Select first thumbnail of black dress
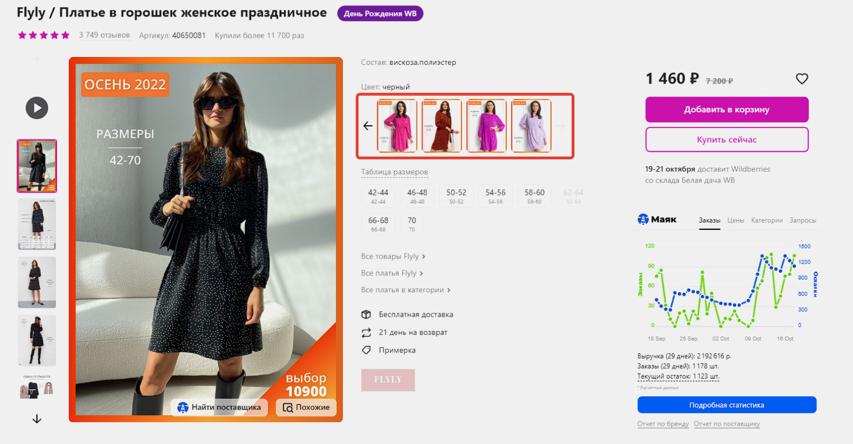This screenshot has width=853, height=444. click(37, 166)
